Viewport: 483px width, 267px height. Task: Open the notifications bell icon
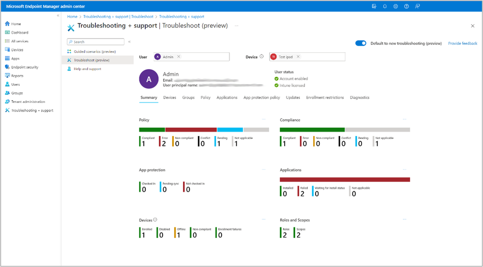point(385,6)
